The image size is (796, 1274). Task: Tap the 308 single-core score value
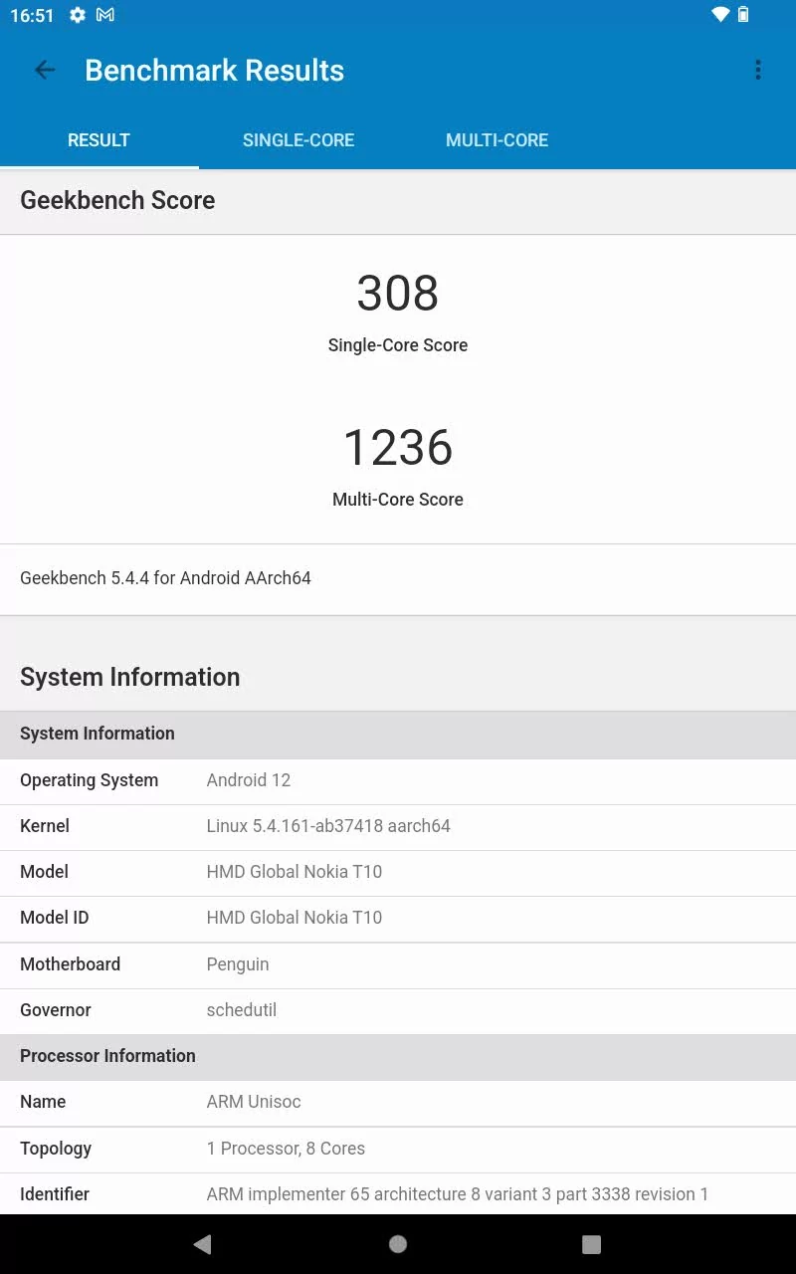tap(398, 293)
